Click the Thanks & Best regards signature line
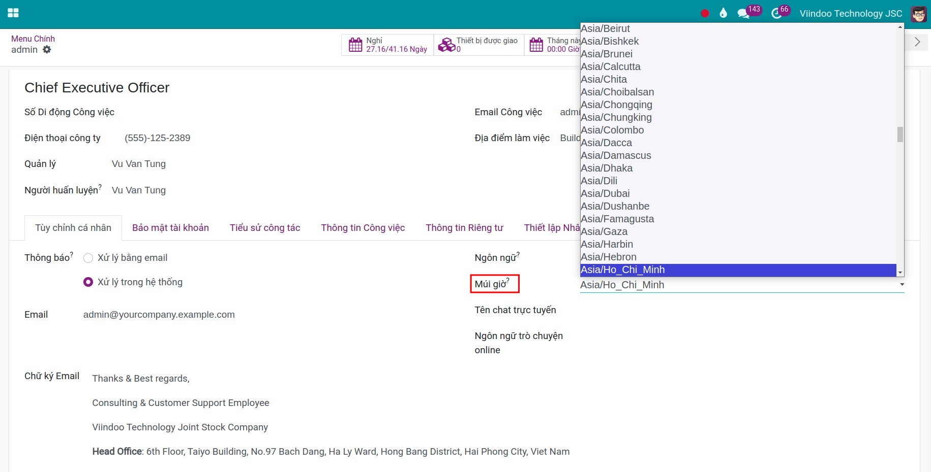 (x=141, y=379)
